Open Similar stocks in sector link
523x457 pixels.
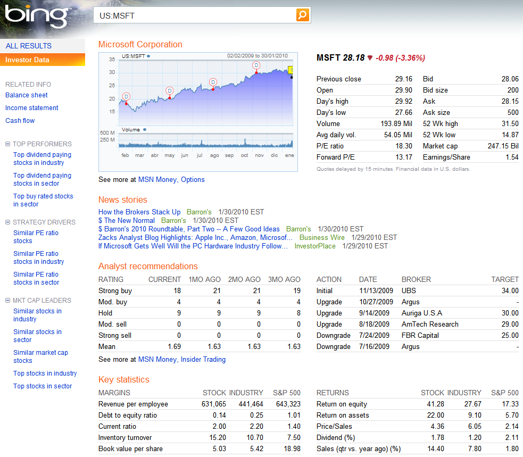point(37,336)
